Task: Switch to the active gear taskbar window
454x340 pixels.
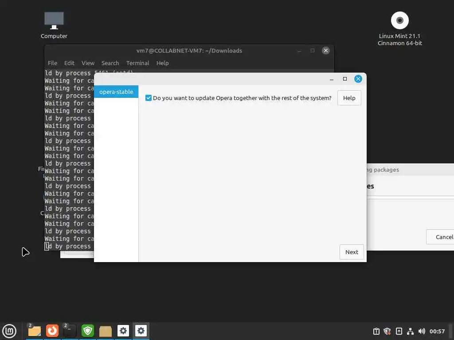Action: tap(141, 331)
